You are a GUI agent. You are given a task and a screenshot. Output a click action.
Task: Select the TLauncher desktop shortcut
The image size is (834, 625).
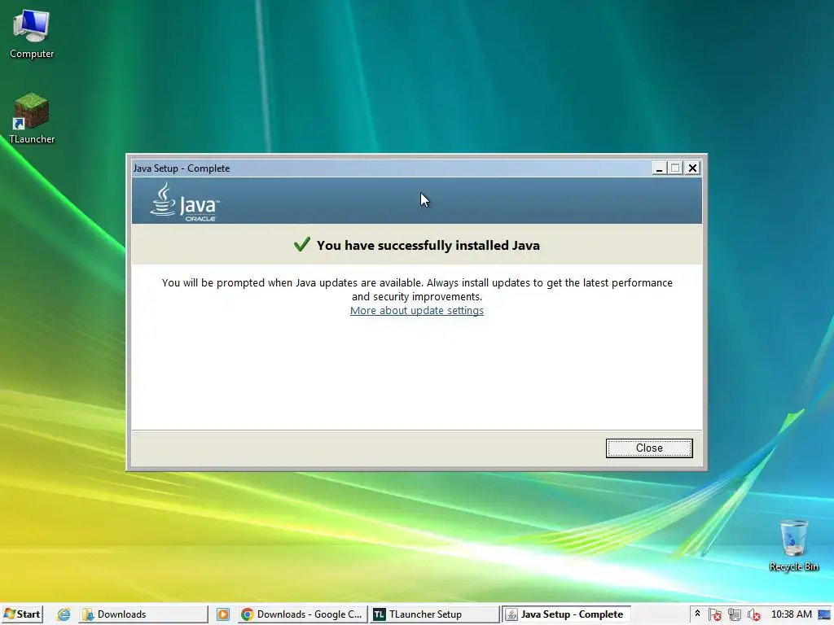click(x=32, y=119)
